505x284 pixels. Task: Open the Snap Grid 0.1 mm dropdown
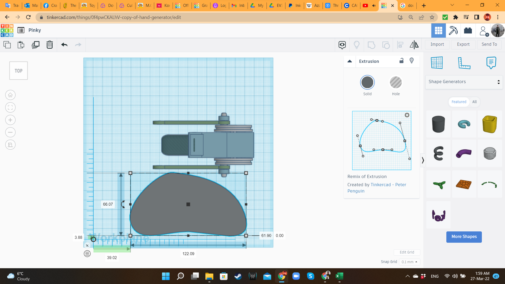[409, 262]
